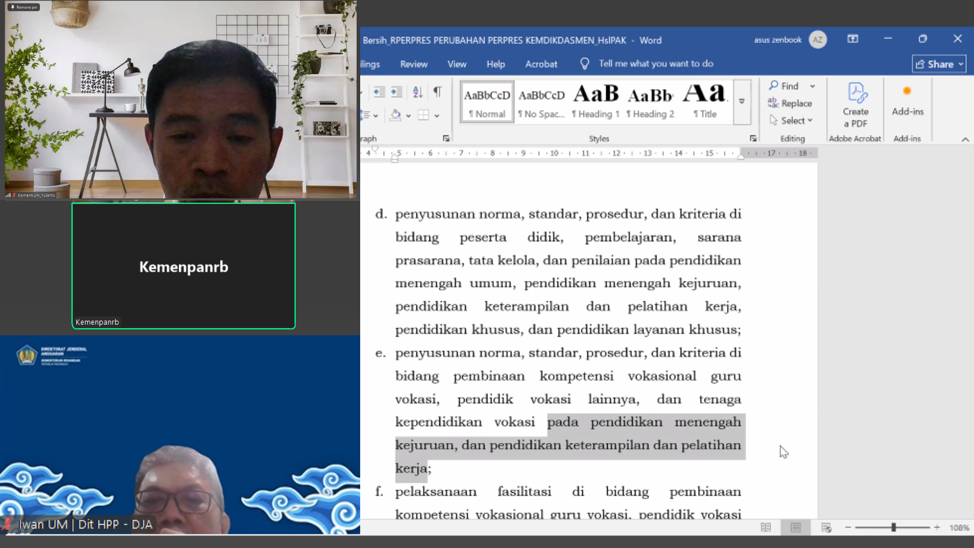Image resolution: width=974 pixels, height=548 pixels.
Task: Click the KemenKum_Yulanto participant video
Action: (181, 99)
